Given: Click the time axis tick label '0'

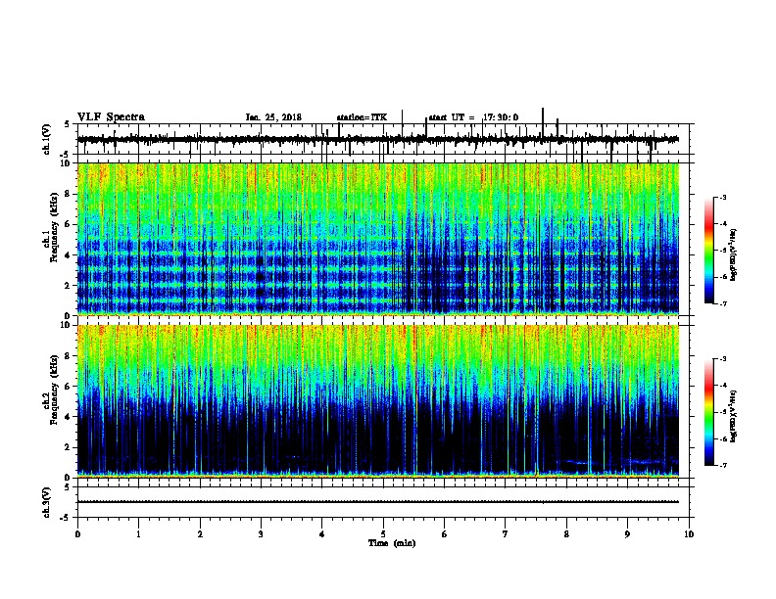Looking at the screenshot, I should (x=77, y=534).
